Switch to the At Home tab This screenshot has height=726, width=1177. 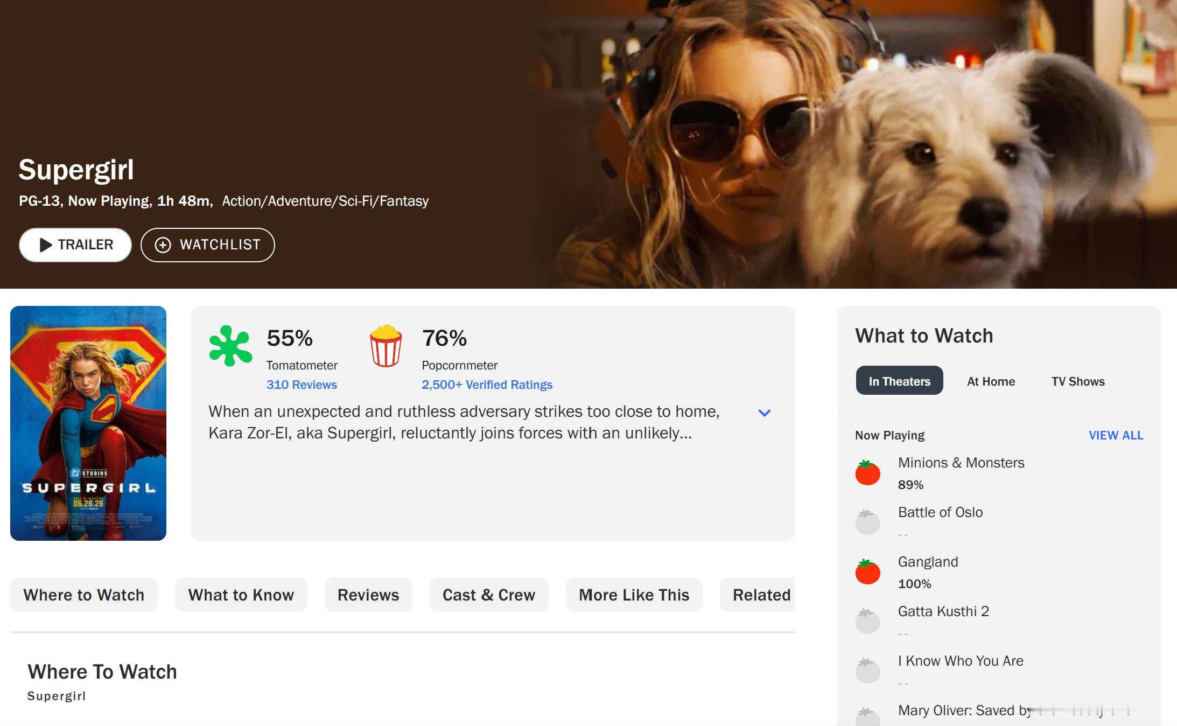[x=991, y=381]
